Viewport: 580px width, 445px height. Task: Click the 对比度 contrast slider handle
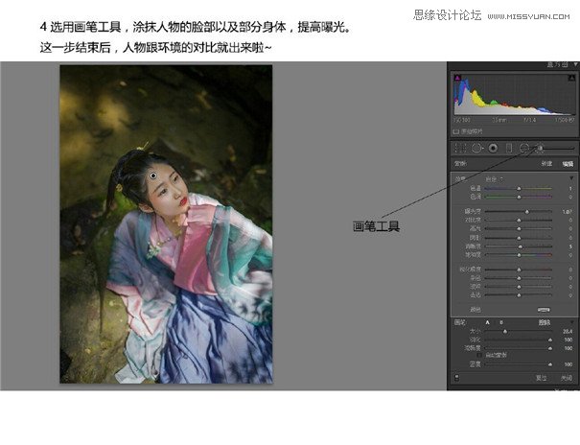(519, 220)
